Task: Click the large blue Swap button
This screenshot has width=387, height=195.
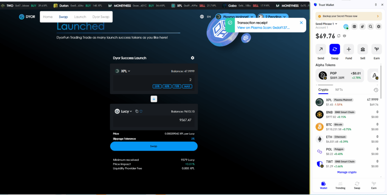Action: click(154, 146)
